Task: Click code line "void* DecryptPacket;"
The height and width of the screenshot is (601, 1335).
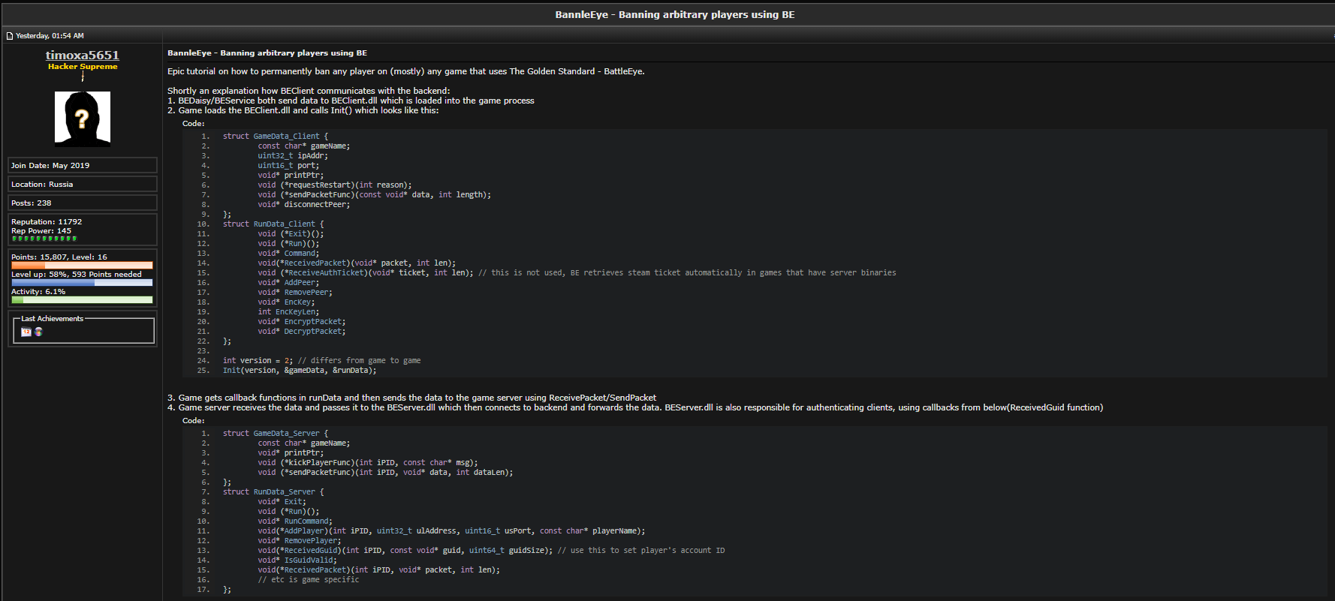Action: [x=302, y=332]
